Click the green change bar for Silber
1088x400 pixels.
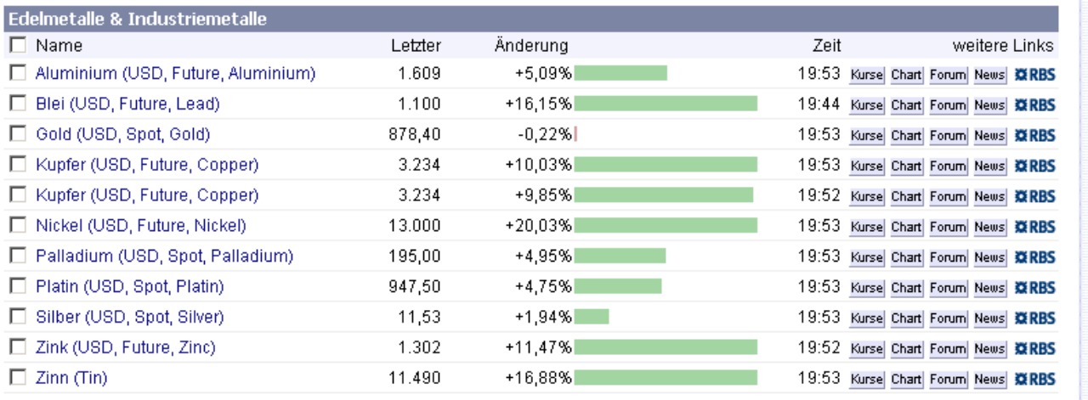click(x=592, y=317)
